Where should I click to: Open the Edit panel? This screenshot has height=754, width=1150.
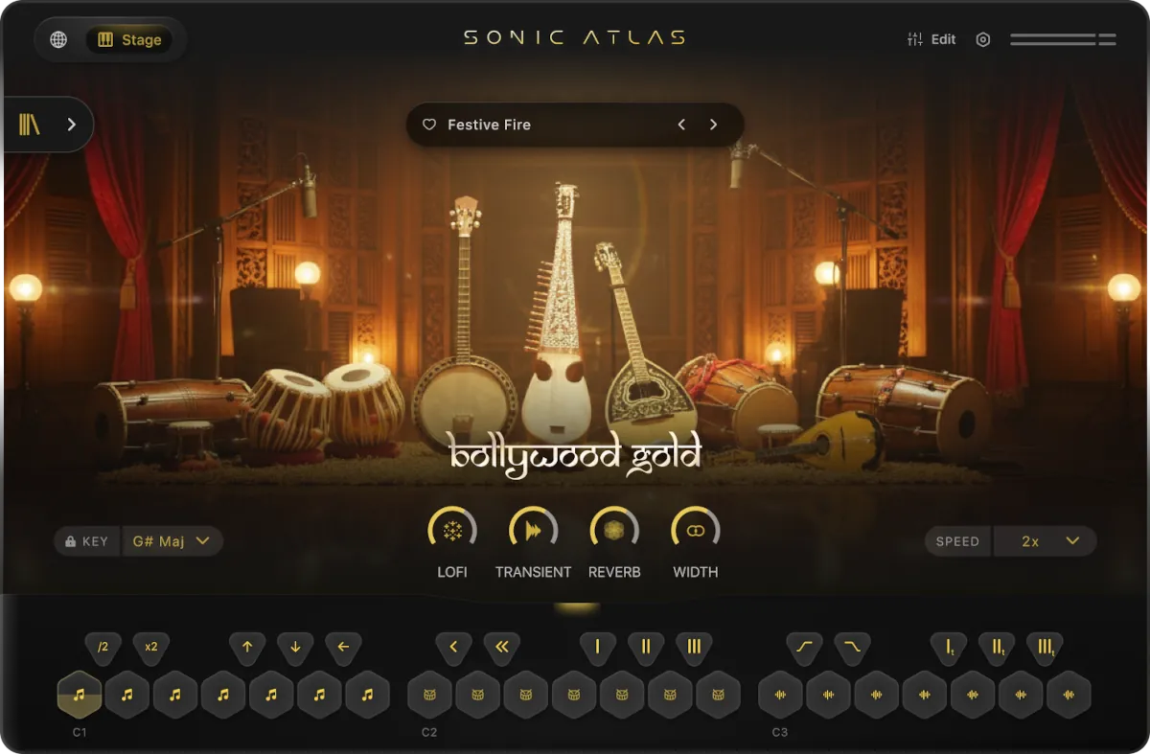[931, 39]
